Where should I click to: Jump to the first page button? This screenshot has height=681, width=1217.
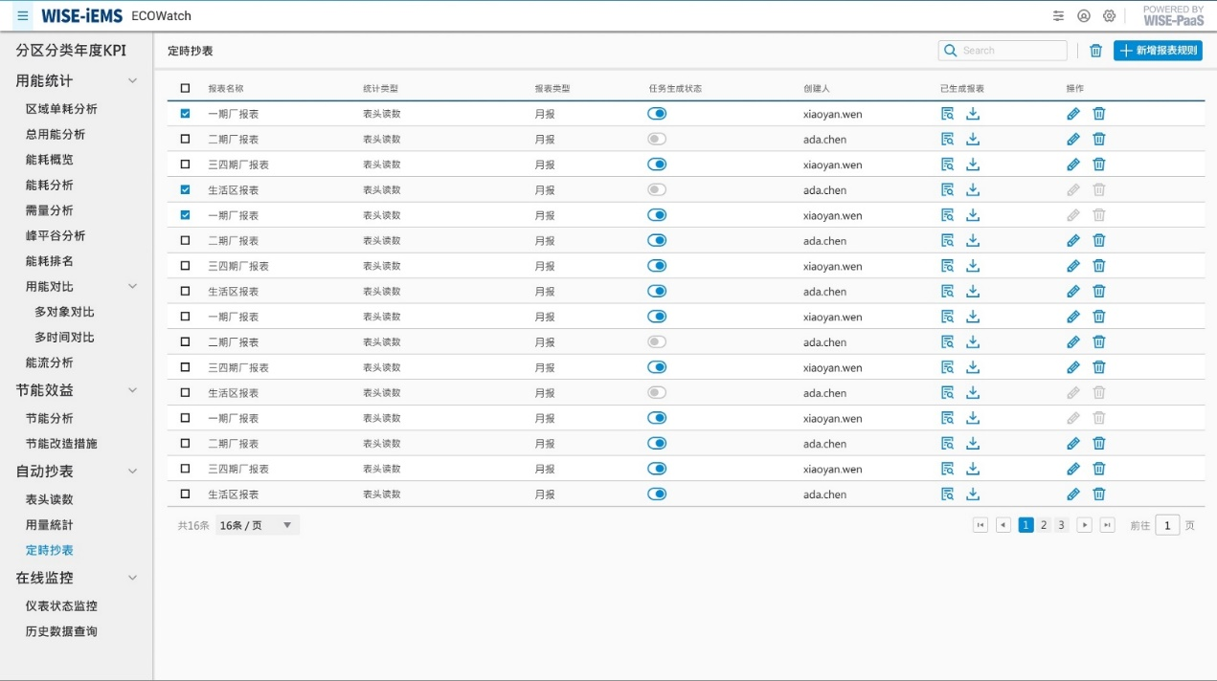point(980,525)
